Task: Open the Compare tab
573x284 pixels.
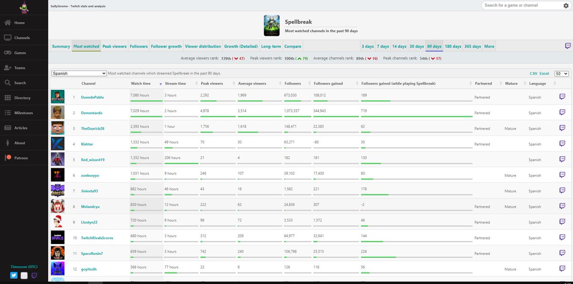Action: pyautogui.click(x=293, y=46)
